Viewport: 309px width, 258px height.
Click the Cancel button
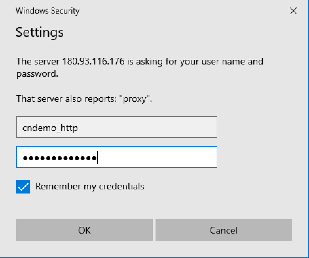coord(224,230)
